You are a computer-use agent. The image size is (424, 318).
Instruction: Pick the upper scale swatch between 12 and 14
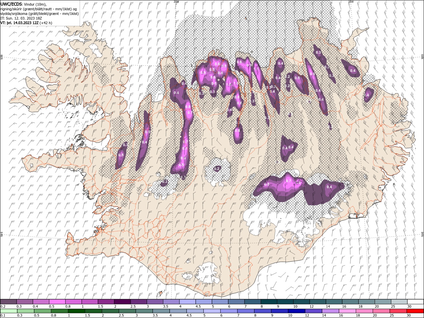point(318,302)
